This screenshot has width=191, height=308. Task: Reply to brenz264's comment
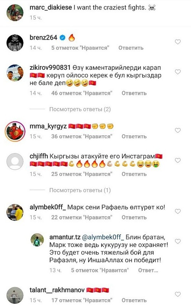pyautogui.click(x=131, y=48)
